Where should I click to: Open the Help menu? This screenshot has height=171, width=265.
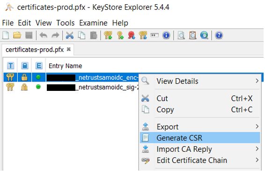click(x=120, y=23)
